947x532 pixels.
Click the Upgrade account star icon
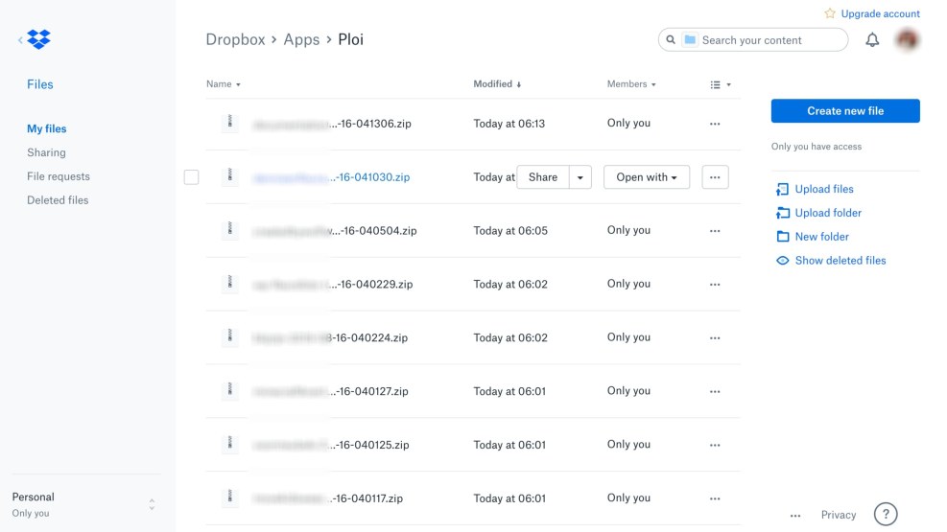[x=830, y=13]
